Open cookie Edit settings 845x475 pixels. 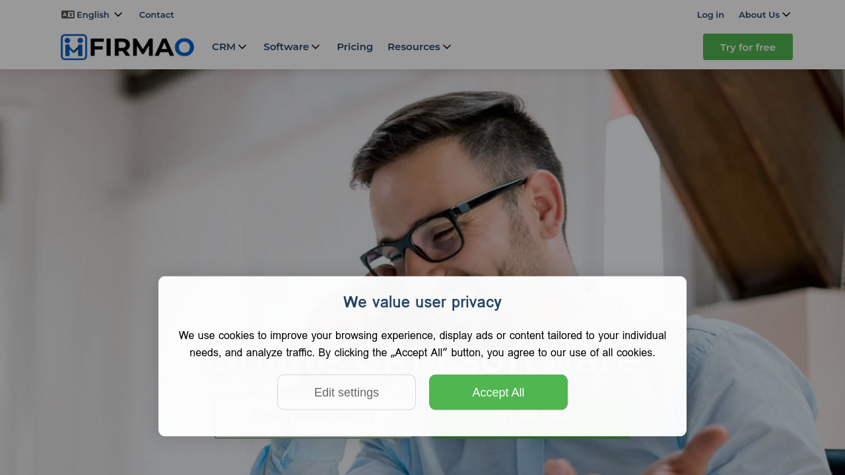click(x=347, y=393)
